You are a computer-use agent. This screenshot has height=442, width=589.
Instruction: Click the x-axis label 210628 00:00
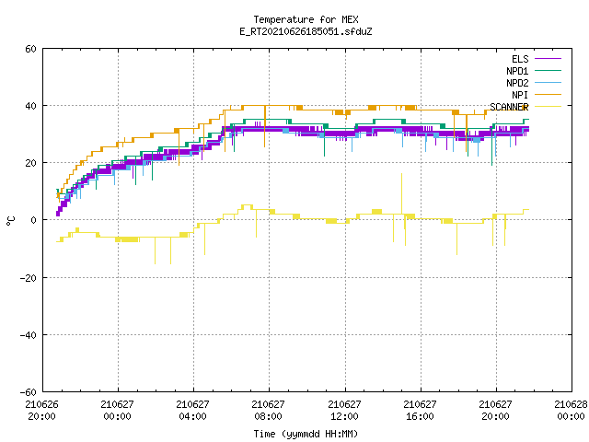coord(571,411)
